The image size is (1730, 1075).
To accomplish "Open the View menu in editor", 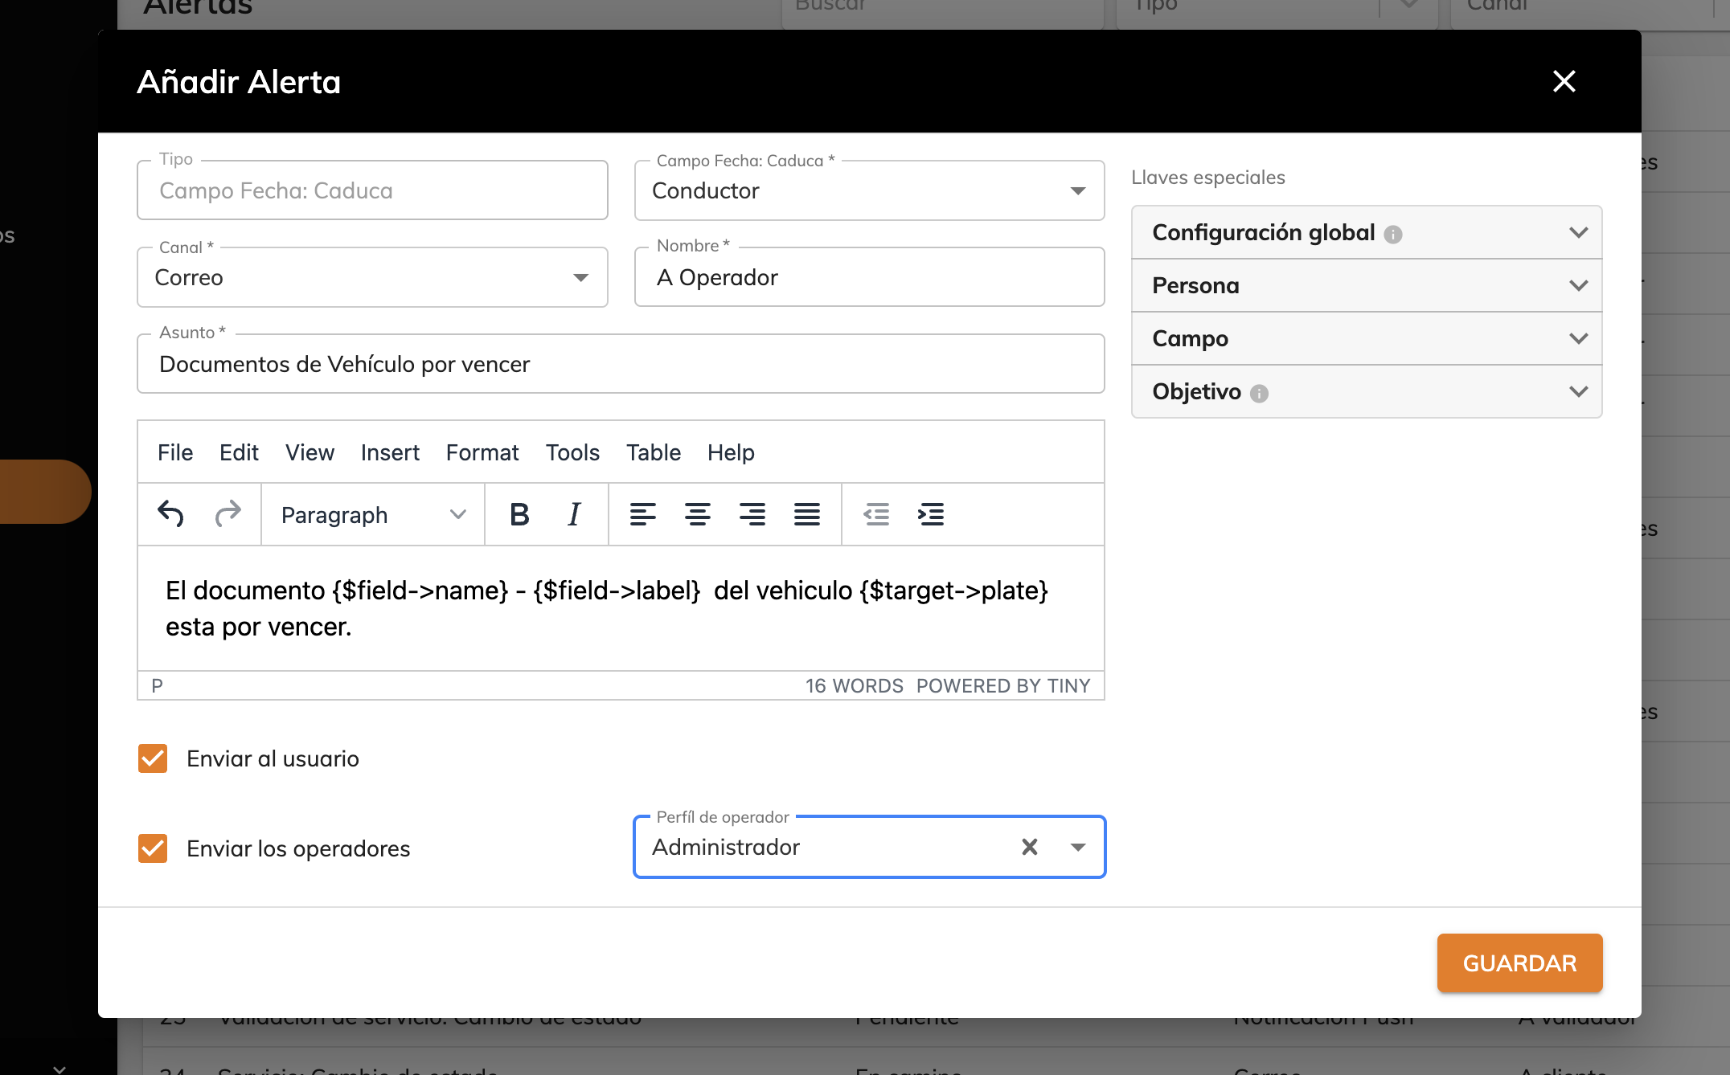I will [x=310, y=452].
